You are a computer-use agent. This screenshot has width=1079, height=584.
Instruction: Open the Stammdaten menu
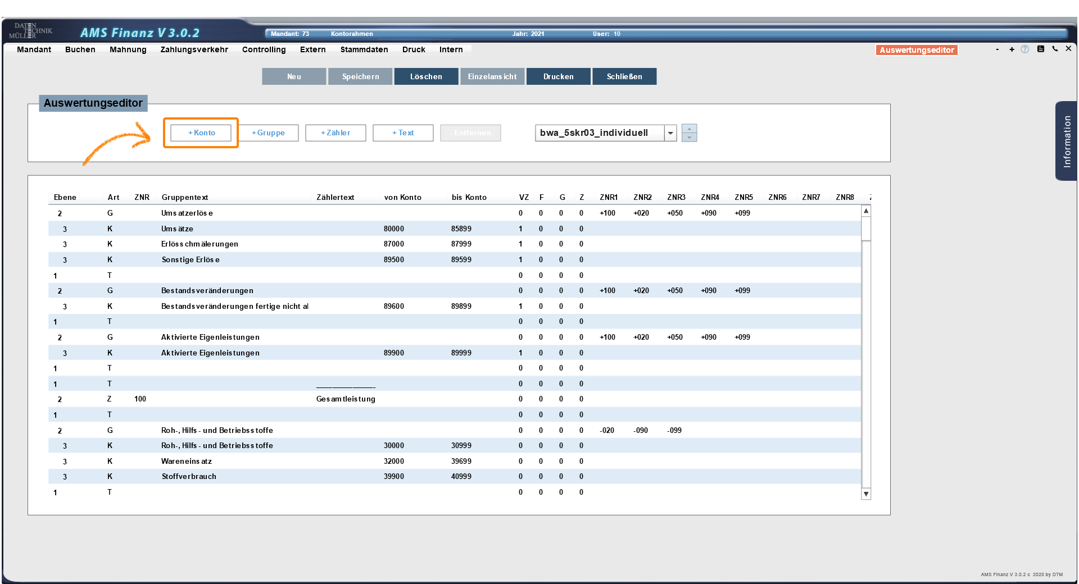click(364, 49)
